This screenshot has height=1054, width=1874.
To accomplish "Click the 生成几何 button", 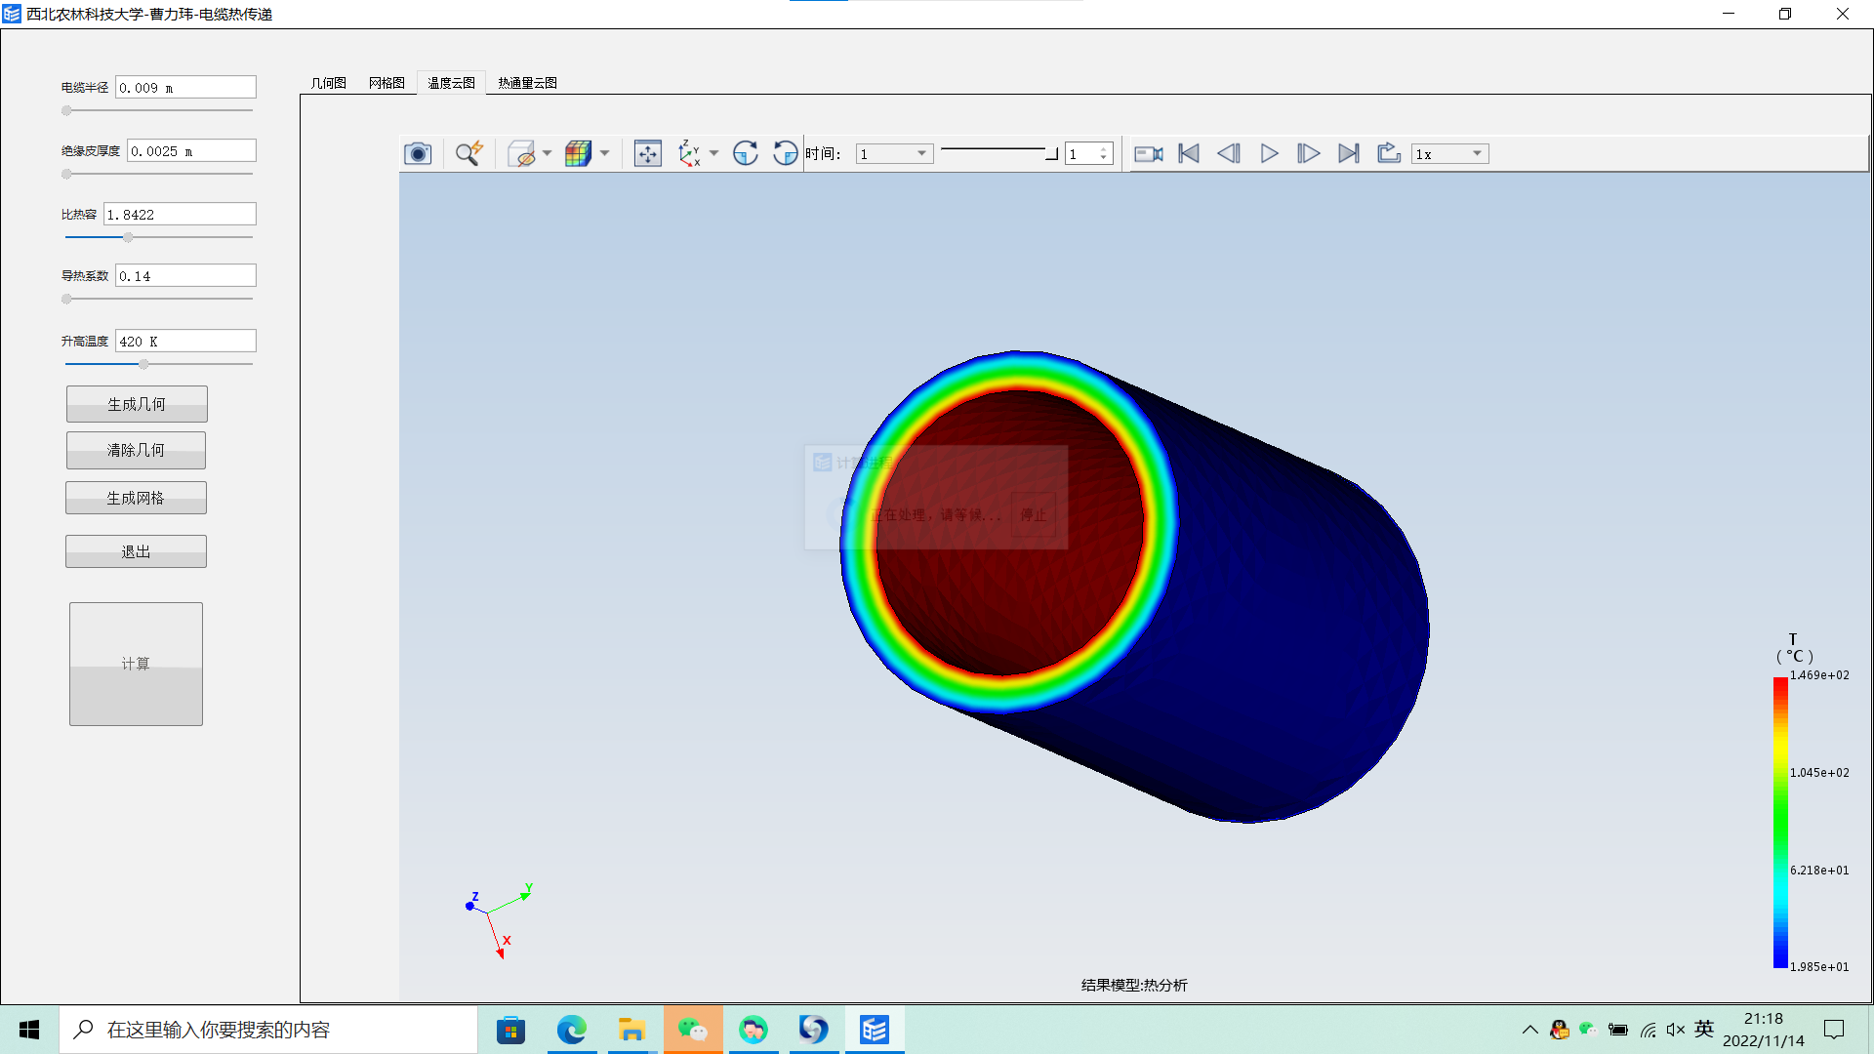I will click(135, 403).
